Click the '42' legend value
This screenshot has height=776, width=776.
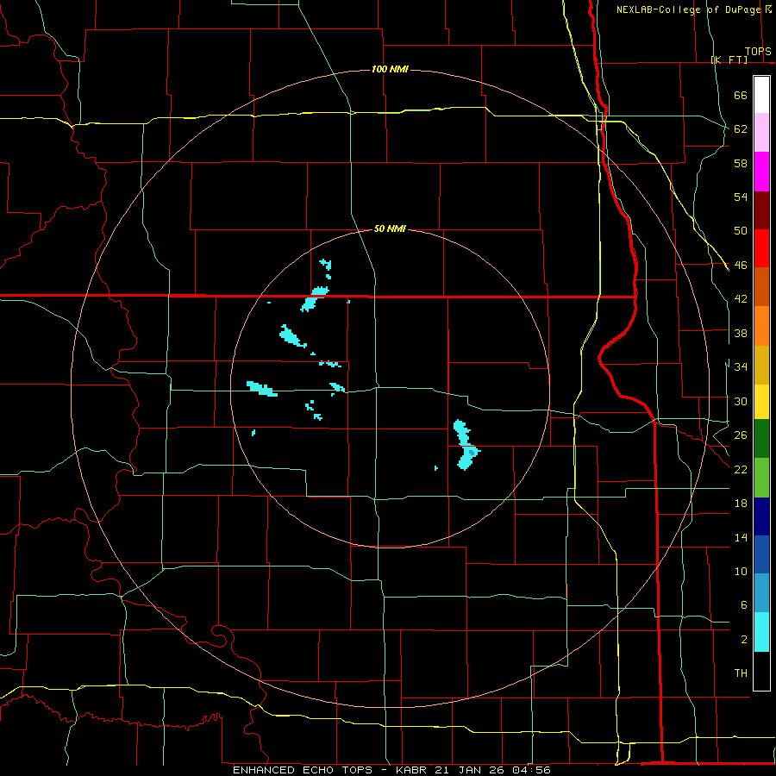tap(741, 299)
